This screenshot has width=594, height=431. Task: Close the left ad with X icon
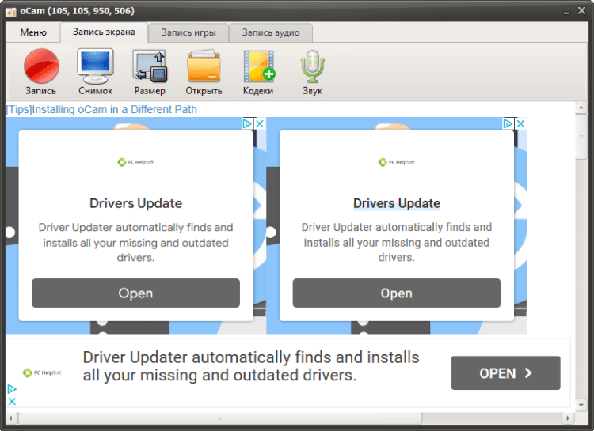(260, 123)
